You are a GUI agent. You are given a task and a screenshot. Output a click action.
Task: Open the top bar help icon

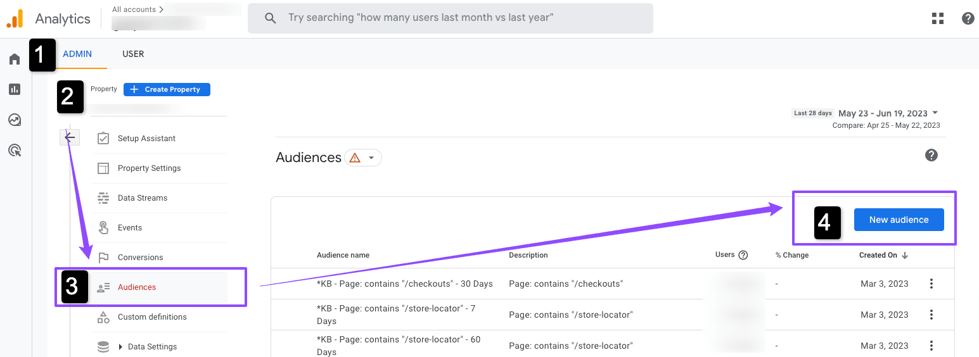[968, 18]
